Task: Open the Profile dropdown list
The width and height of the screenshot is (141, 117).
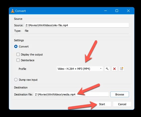Action: (x=80, y=69)
